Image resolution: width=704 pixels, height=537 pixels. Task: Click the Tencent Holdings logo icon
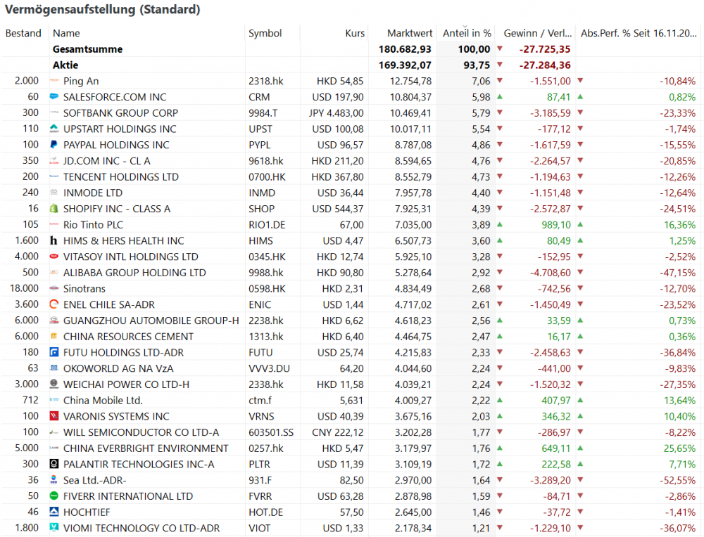coord(54,177)
